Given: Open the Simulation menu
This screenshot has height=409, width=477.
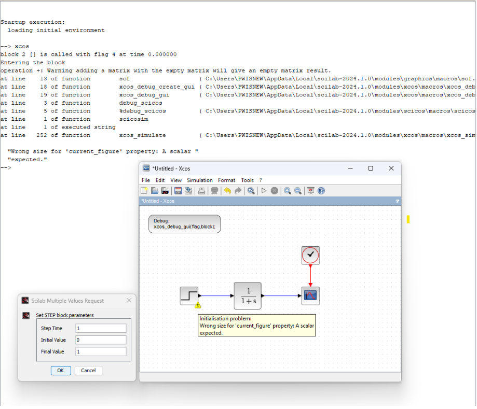Looking at the screenshot, I should [x=199, y=180].
